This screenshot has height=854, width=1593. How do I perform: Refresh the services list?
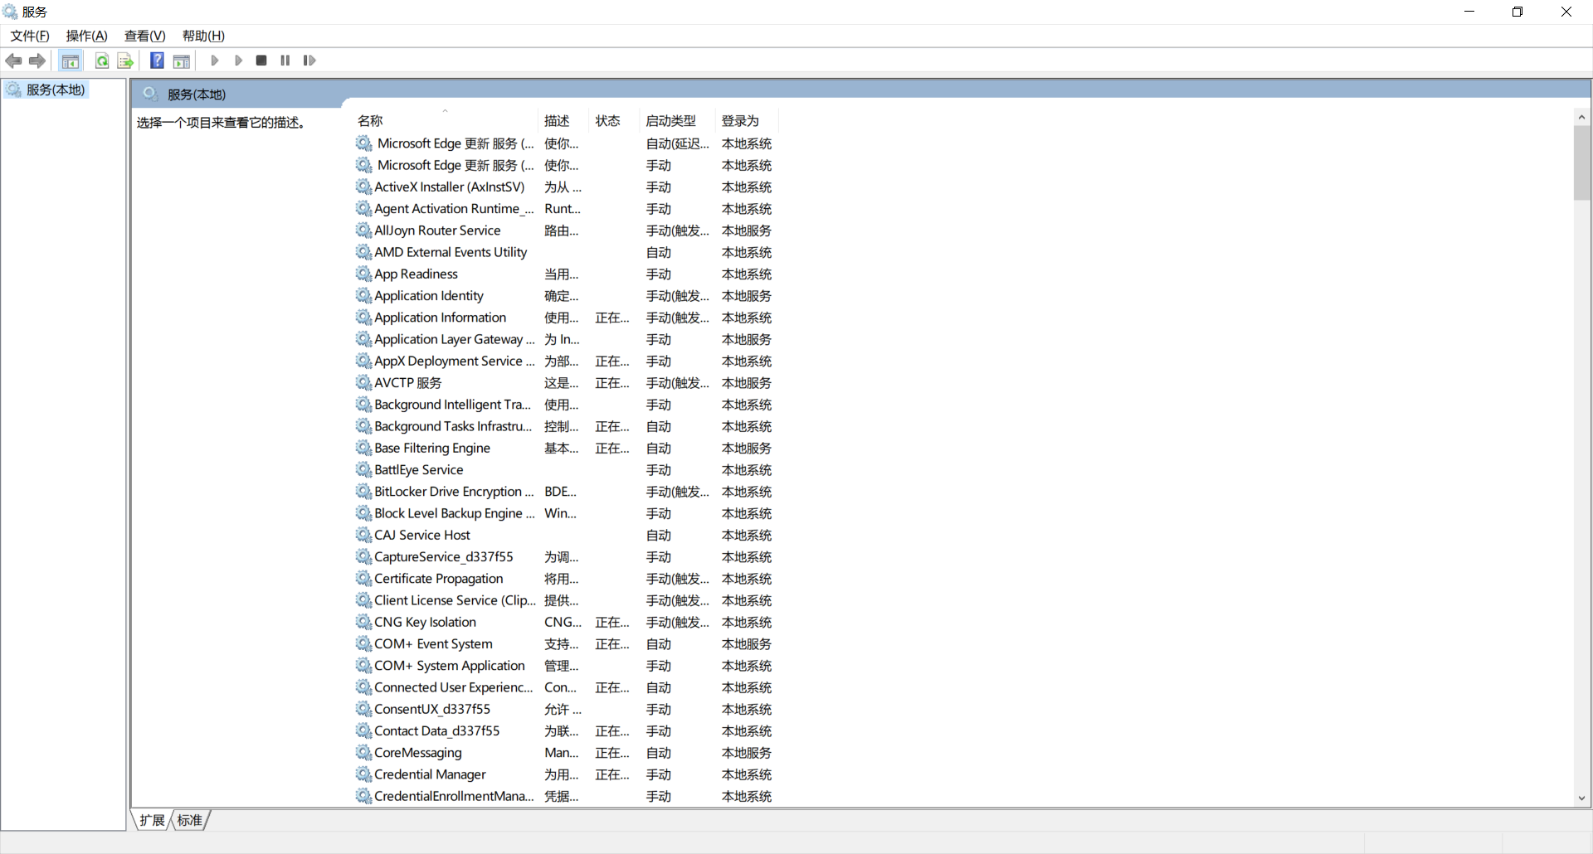point(102,60)
